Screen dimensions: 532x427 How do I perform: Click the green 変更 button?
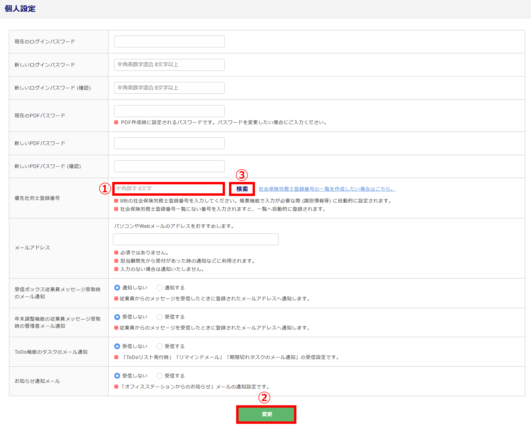click(x=266, y=414)
